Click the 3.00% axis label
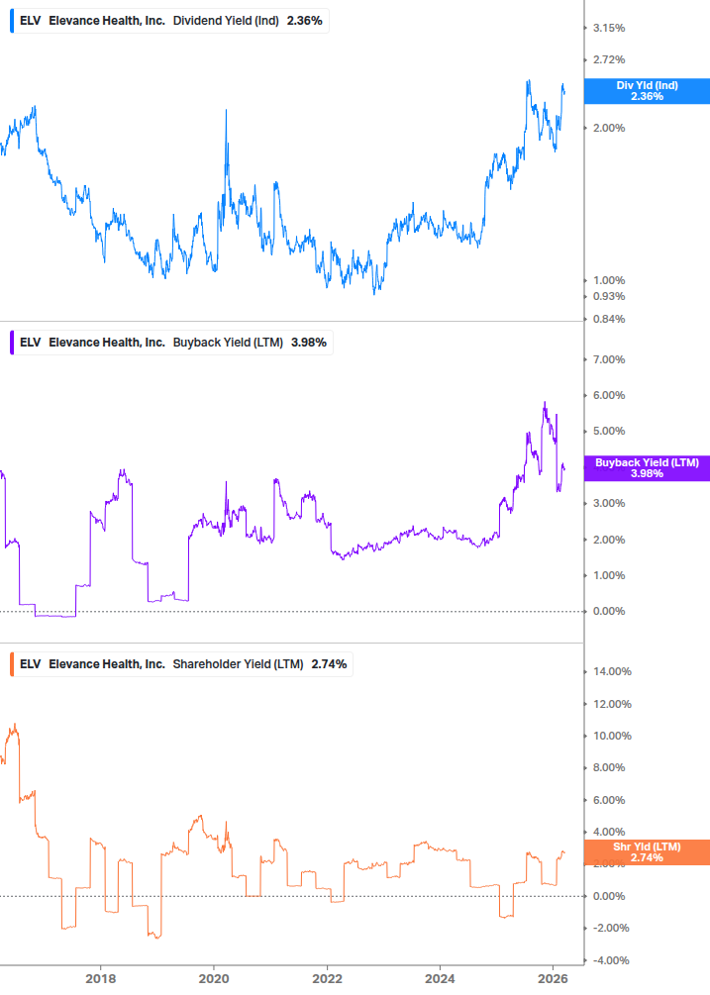The image size is (710, 995). click(x=608, y=503)
